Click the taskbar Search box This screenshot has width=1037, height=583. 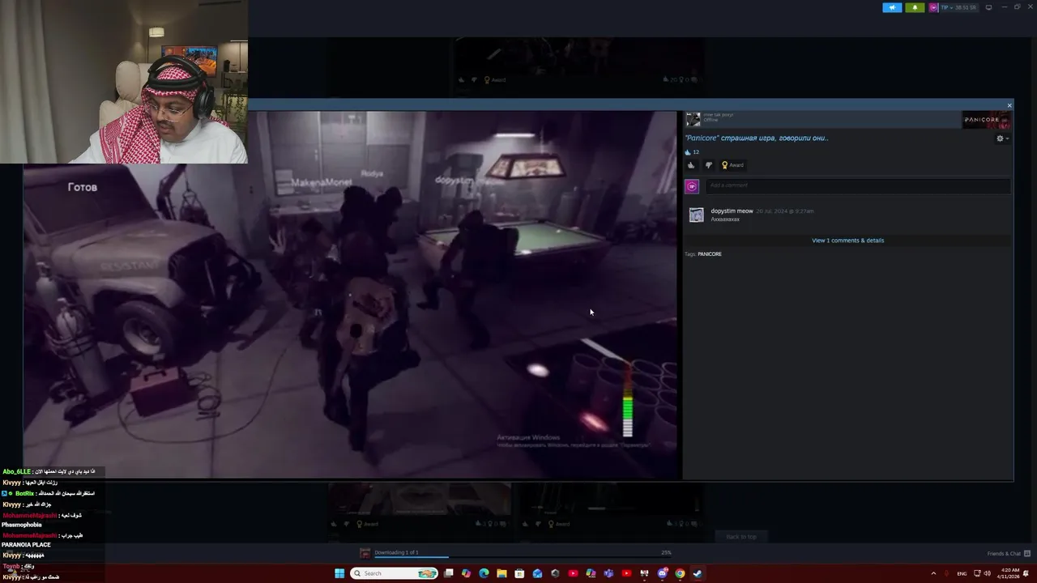pyautogui.click(x=395, y=573)
